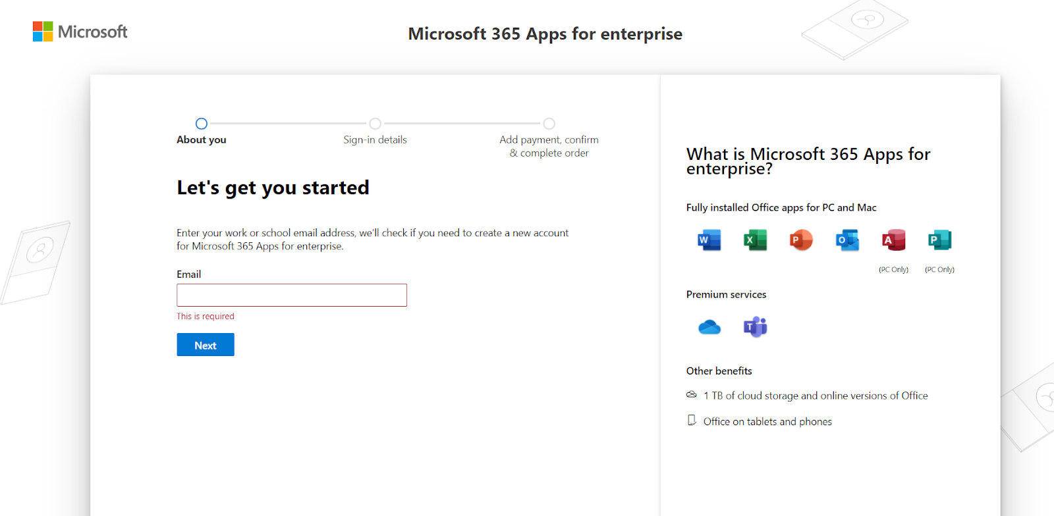The image size is (1054, 516).
Task: Click the Other benefits heading
Action: [x=719, y=371]
